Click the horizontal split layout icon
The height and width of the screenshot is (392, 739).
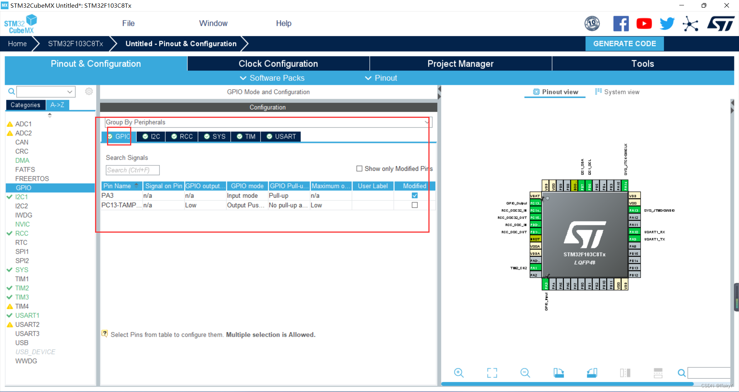coord(658,373)
